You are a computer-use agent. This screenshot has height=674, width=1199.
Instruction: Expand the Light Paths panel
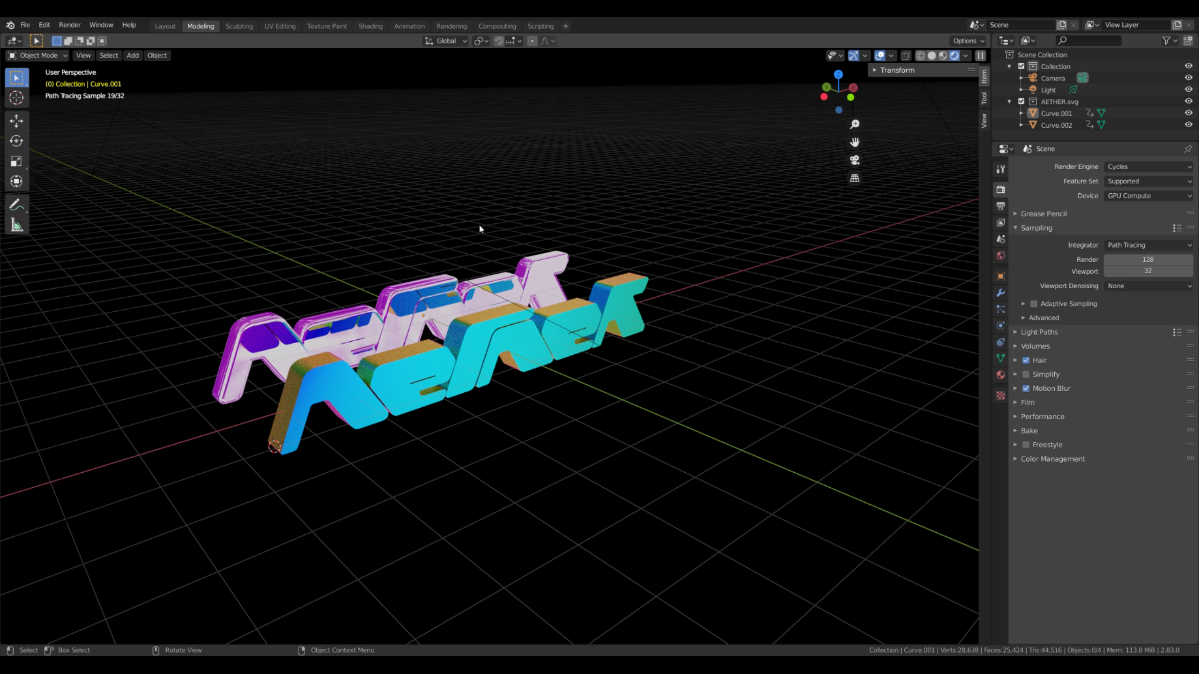pyautogui.click(x=1039, y=332)
